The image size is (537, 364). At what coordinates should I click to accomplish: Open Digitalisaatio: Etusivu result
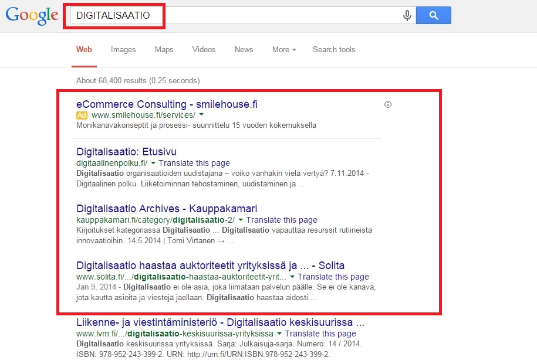pyautogui.click(x=126, y=152)
